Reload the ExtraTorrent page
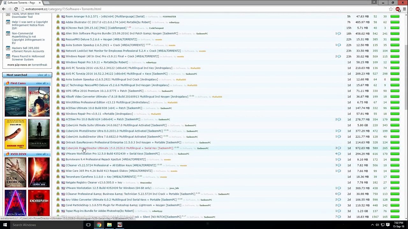The height and width of the screenshot is (229, 408). [16, 9]
